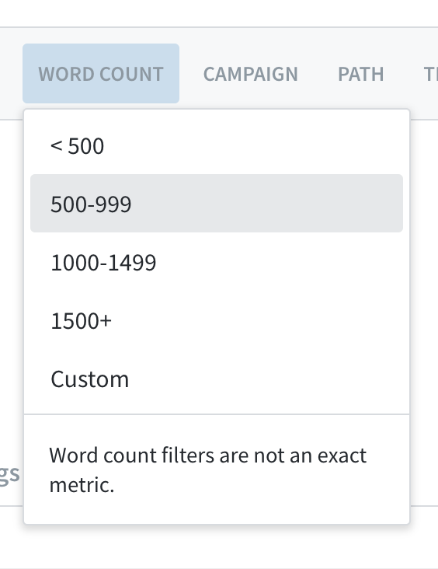The width and height of the screenshot is (438, 569).
Task: Choose the highlighted 500-999 option
Action: (x=217, y=203)
